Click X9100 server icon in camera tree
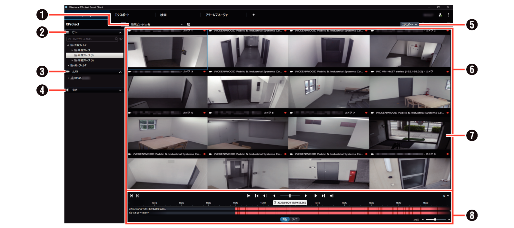The height and width of the screenshot is (228, 514). pyautogui.click(x=72, y=78)
